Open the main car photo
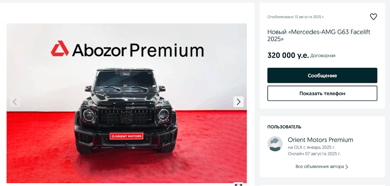This screenshot has width=390, height=186. click(x=126, y=103)
